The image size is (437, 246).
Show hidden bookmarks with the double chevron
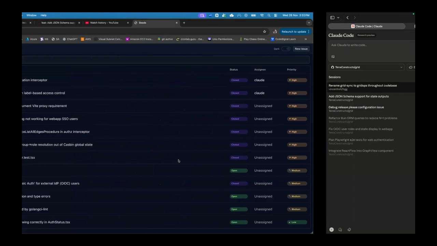[306, 39]
